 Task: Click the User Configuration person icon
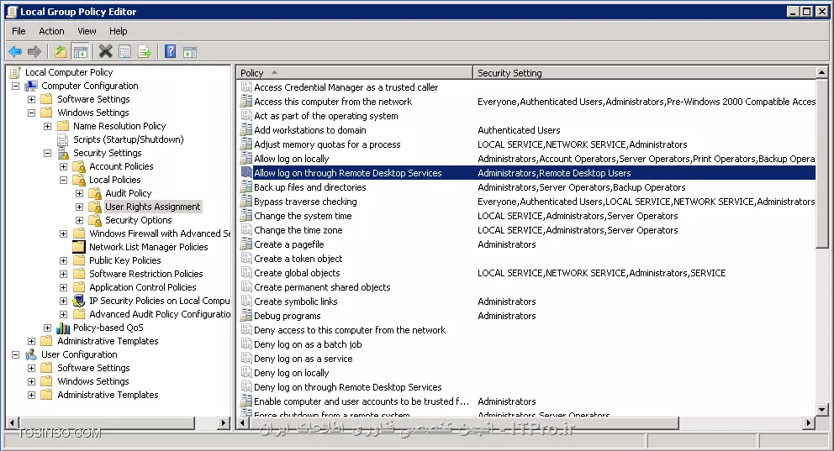[x=31, y=354]
